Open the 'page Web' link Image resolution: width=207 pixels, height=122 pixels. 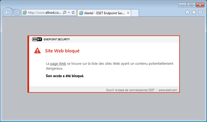58,64
